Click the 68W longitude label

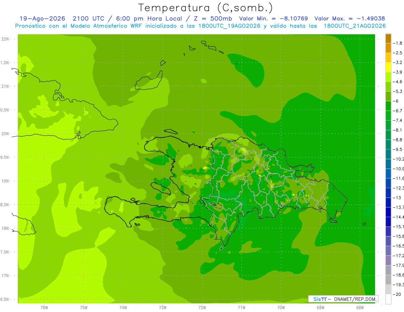click(x=360, y=308)
